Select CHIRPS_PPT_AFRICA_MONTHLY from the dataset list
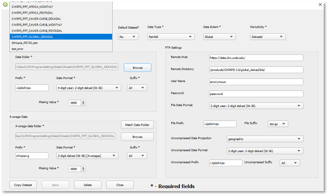329x196 pixels. click(x=32, y=7)
